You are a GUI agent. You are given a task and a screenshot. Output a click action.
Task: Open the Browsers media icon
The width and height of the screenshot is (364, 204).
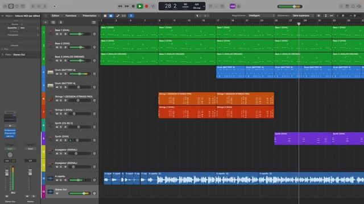(359, 6)
